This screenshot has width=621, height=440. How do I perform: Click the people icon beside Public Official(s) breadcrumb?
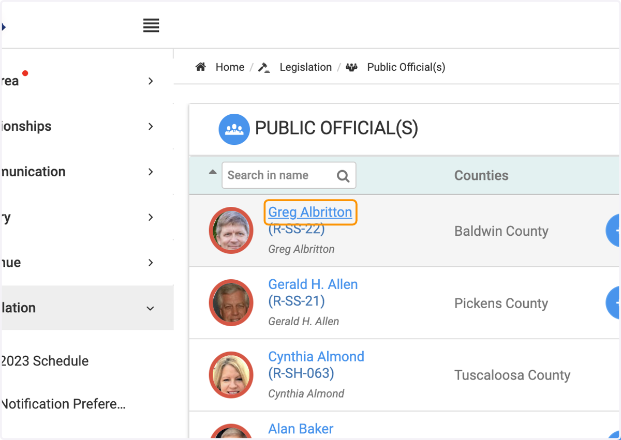click(352, 67)
